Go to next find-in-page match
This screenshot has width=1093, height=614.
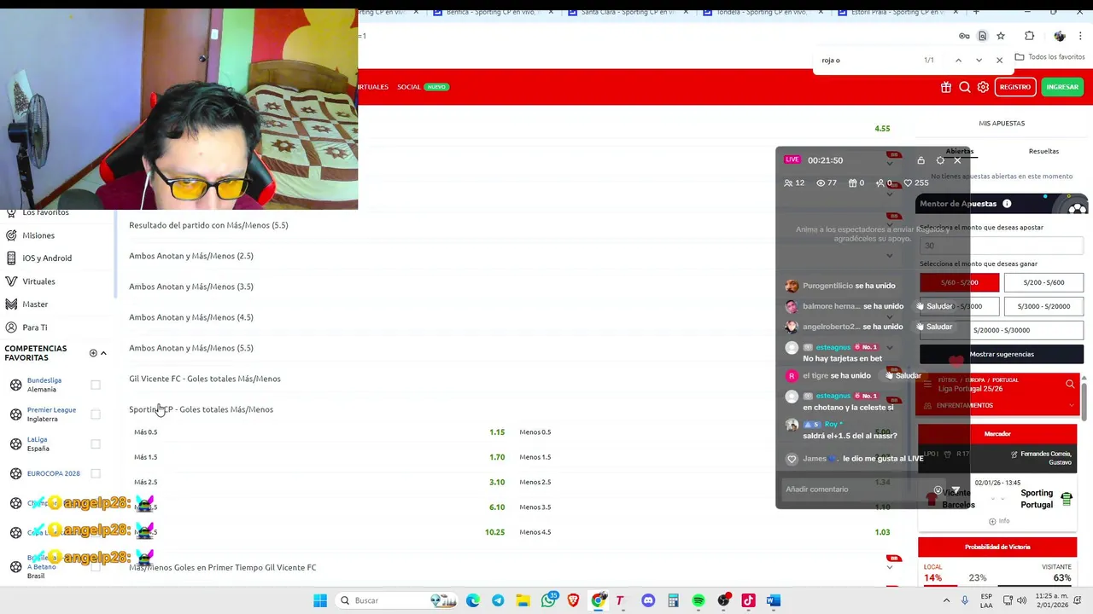tap(979, 61)
